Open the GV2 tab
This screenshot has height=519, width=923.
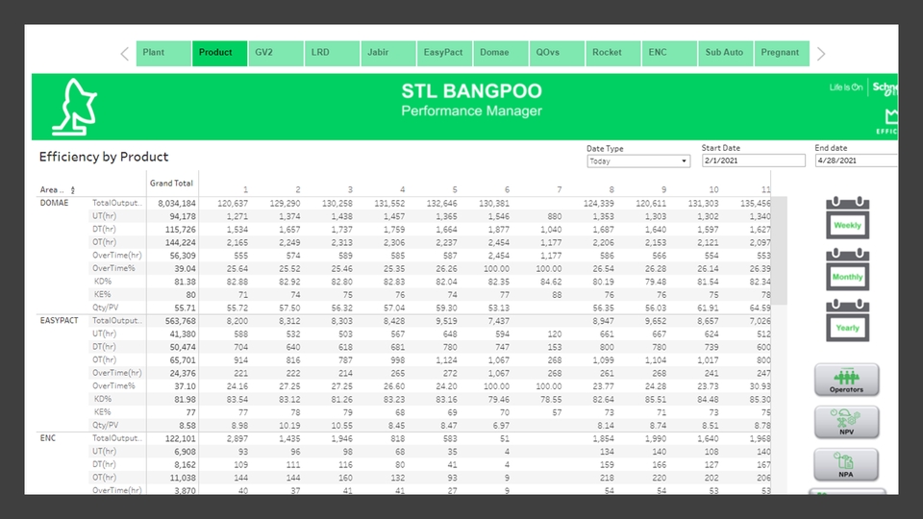(276, 53)
